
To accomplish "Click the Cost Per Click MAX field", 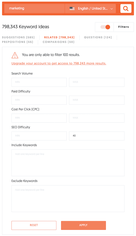I will 97,118.
